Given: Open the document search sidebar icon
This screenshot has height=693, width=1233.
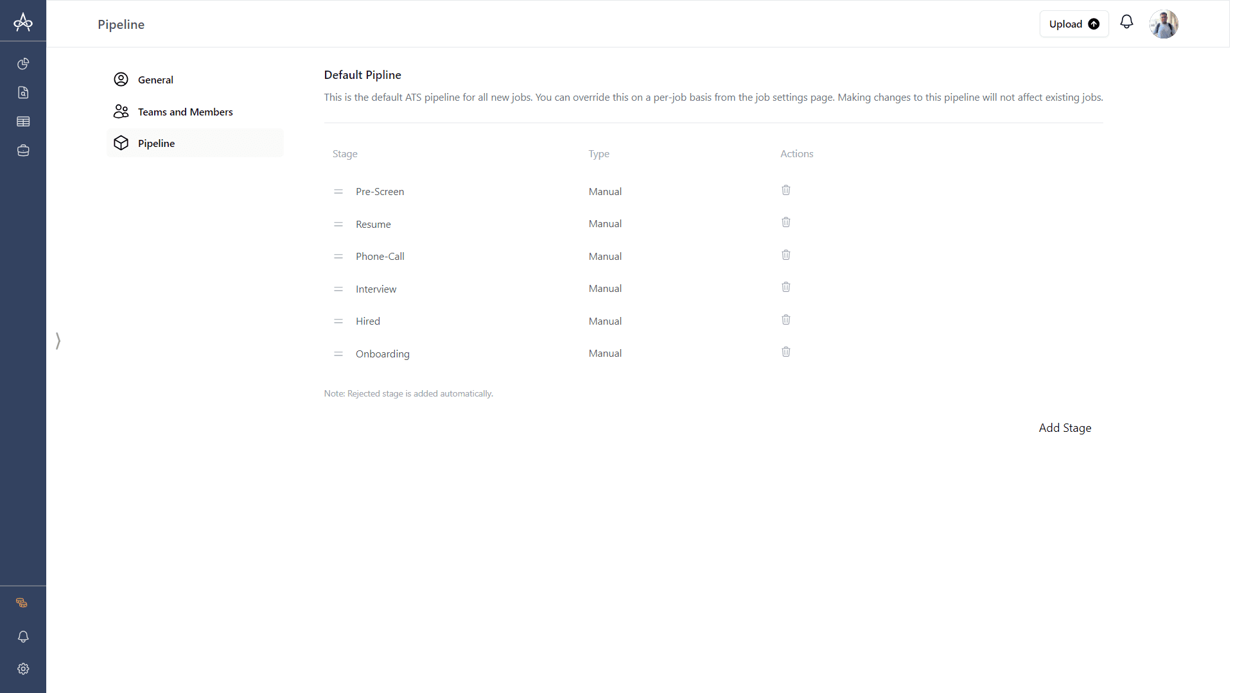Looking at the screenshot, I should 23,92.
